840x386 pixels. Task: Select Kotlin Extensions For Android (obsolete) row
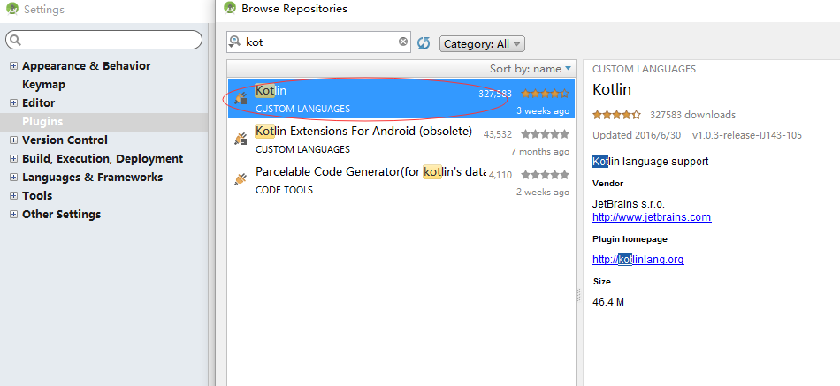click(401, 140)
